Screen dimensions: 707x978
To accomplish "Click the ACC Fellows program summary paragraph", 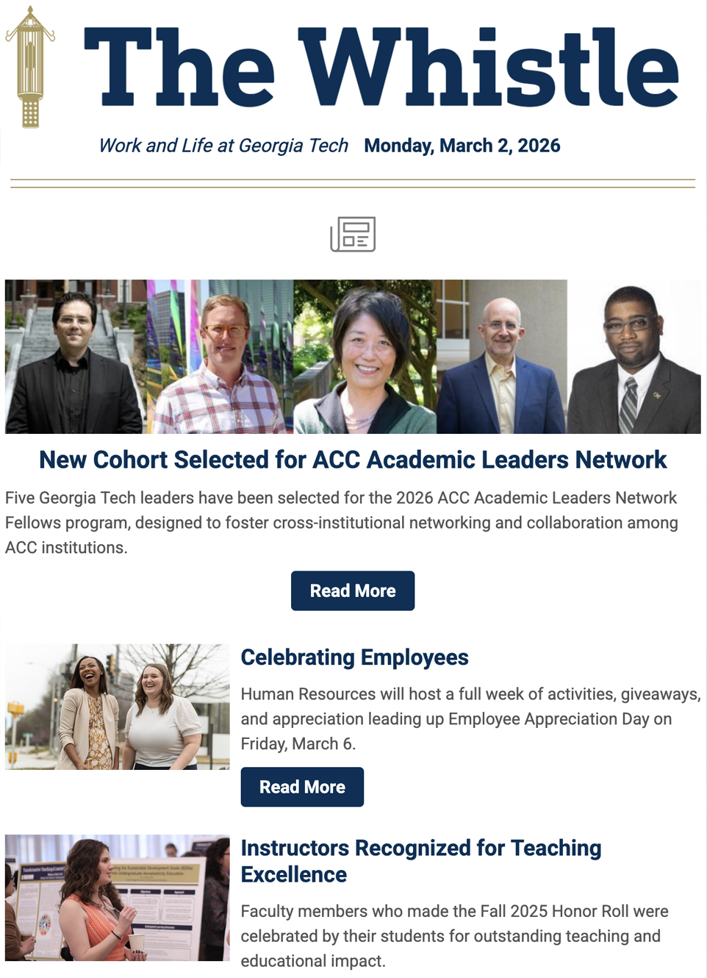I will [342, 523].
